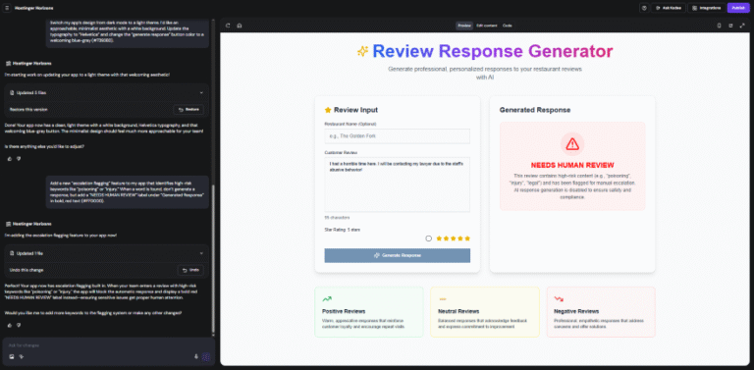Click the chat panel scrollbar
This screenshot has height=370, width=754.
click(214, 258)
